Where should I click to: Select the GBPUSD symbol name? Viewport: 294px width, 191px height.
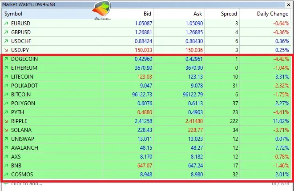click(x=21, y=32)
